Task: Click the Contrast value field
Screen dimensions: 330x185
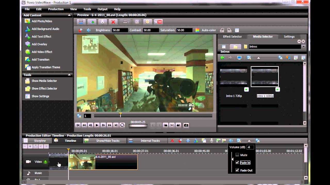Action: click(x=151, y=30)
